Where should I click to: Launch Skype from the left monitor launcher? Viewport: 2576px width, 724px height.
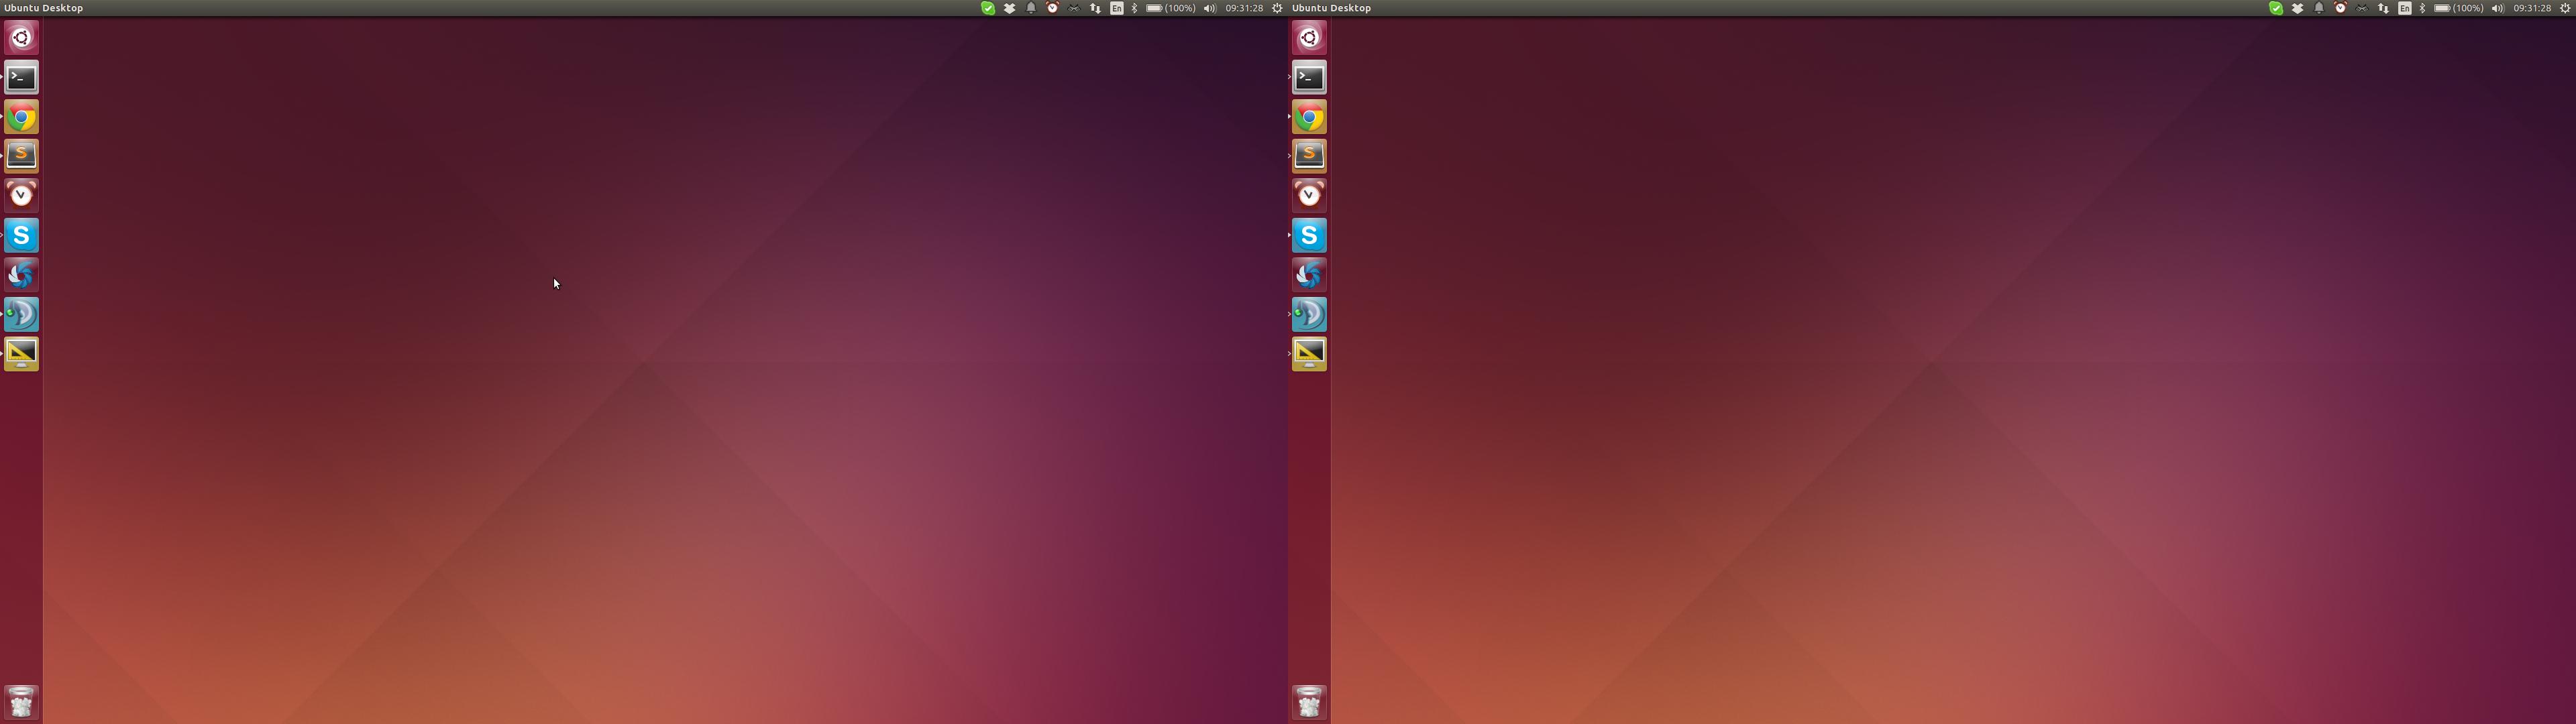click(21, 235)
